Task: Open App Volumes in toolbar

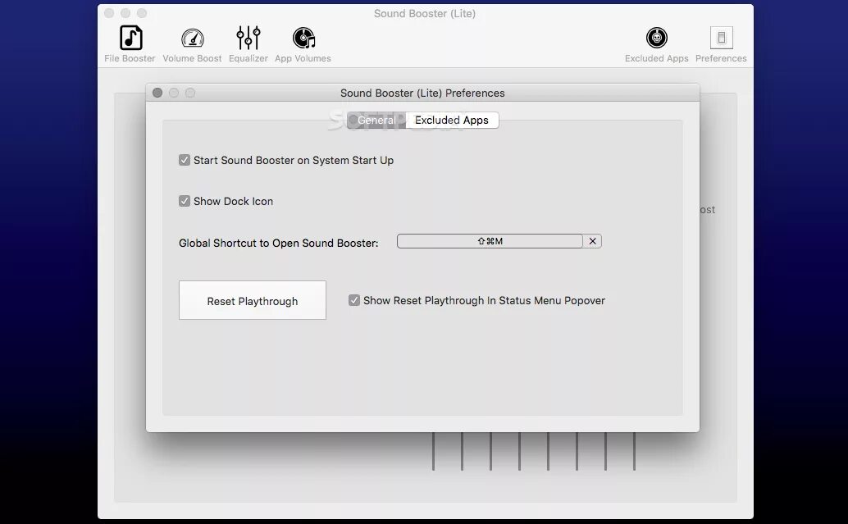Action: [303, 43]
